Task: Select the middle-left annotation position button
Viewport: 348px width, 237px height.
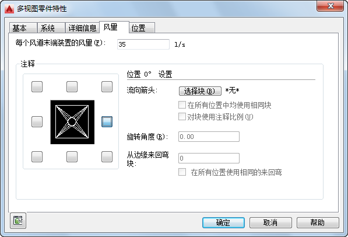Action: coord(37,121)
